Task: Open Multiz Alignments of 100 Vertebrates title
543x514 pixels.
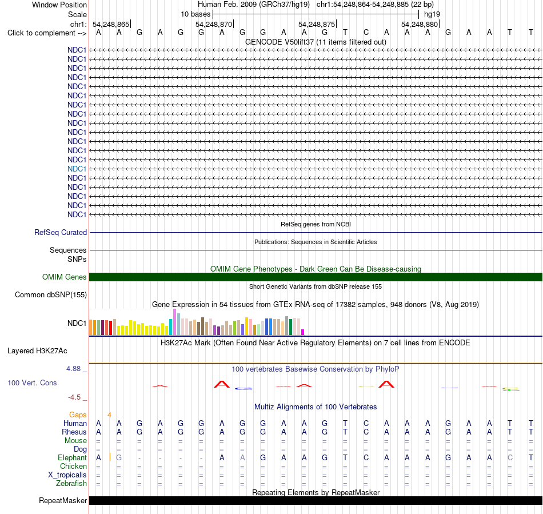Action: [x=316, y=407]
